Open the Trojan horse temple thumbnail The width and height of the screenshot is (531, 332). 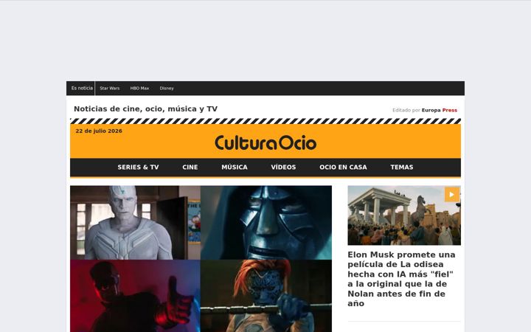click(x=404, y=215)
